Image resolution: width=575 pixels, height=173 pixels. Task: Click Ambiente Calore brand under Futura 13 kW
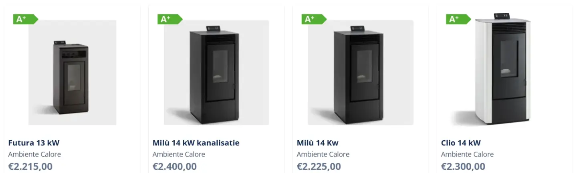[x=34, y=154]
